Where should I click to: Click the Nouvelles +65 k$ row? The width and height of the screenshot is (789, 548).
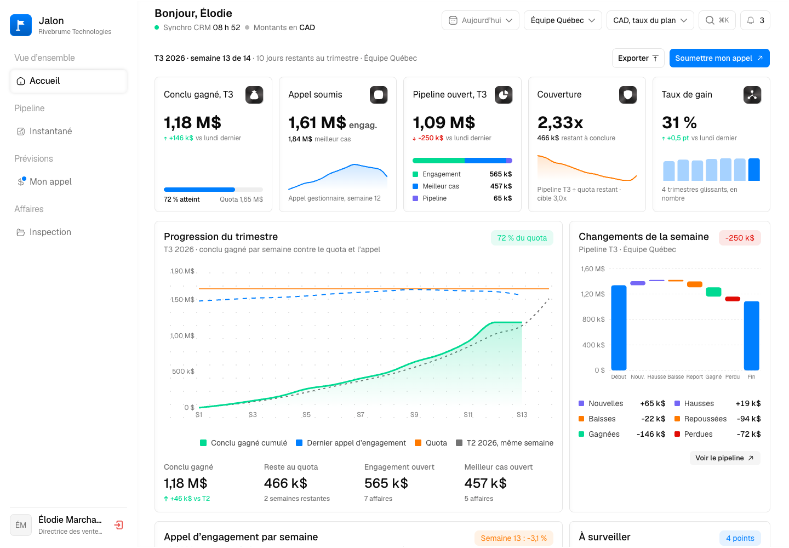pos(622,403)
